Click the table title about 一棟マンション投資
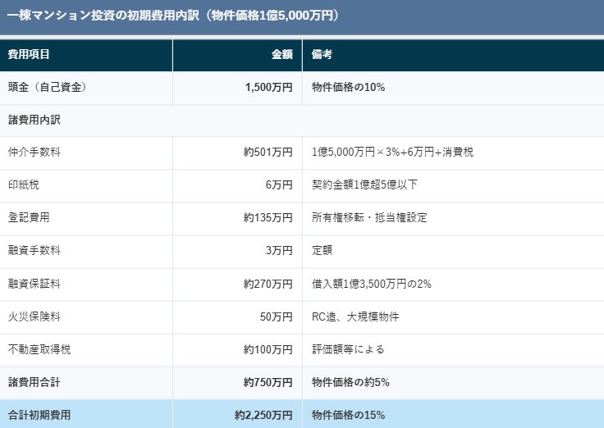Screen dimensions: 604x428 pyautogui.click(x=172, y=16)
